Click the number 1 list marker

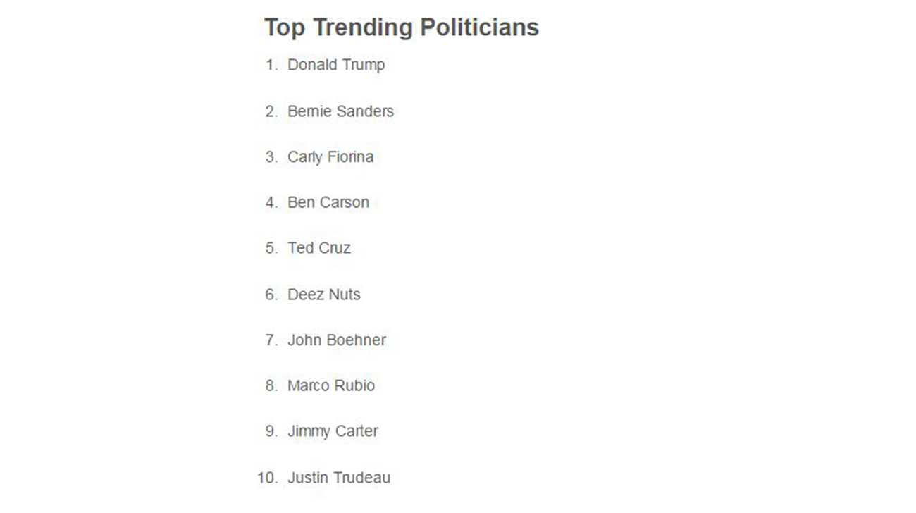point(272,65)
